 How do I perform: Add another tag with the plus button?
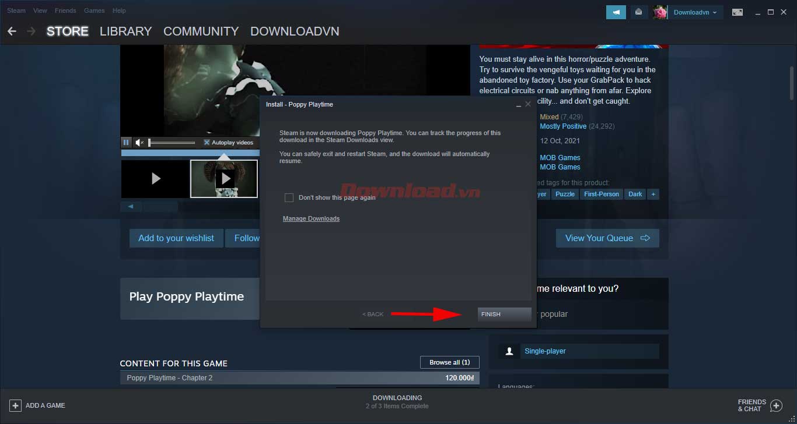(653, 194)
